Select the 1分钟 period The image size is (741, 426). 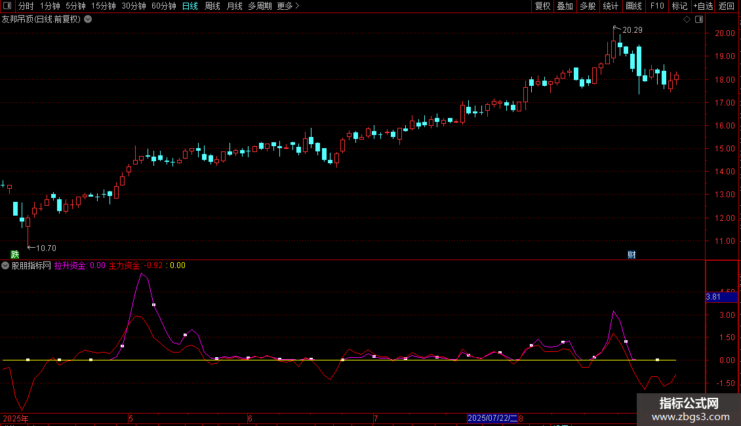[x=50, y=6]
